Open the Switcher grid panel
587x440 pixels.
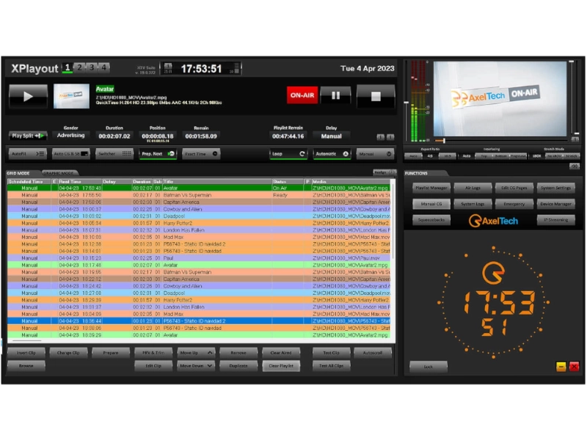114,154
